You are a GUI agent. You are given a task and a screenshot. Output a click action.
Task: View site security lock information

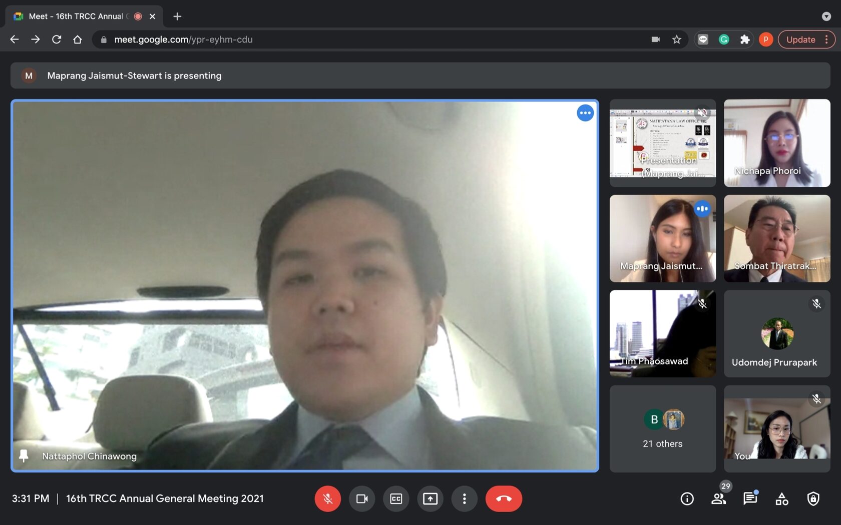click(x=104, y=39)
